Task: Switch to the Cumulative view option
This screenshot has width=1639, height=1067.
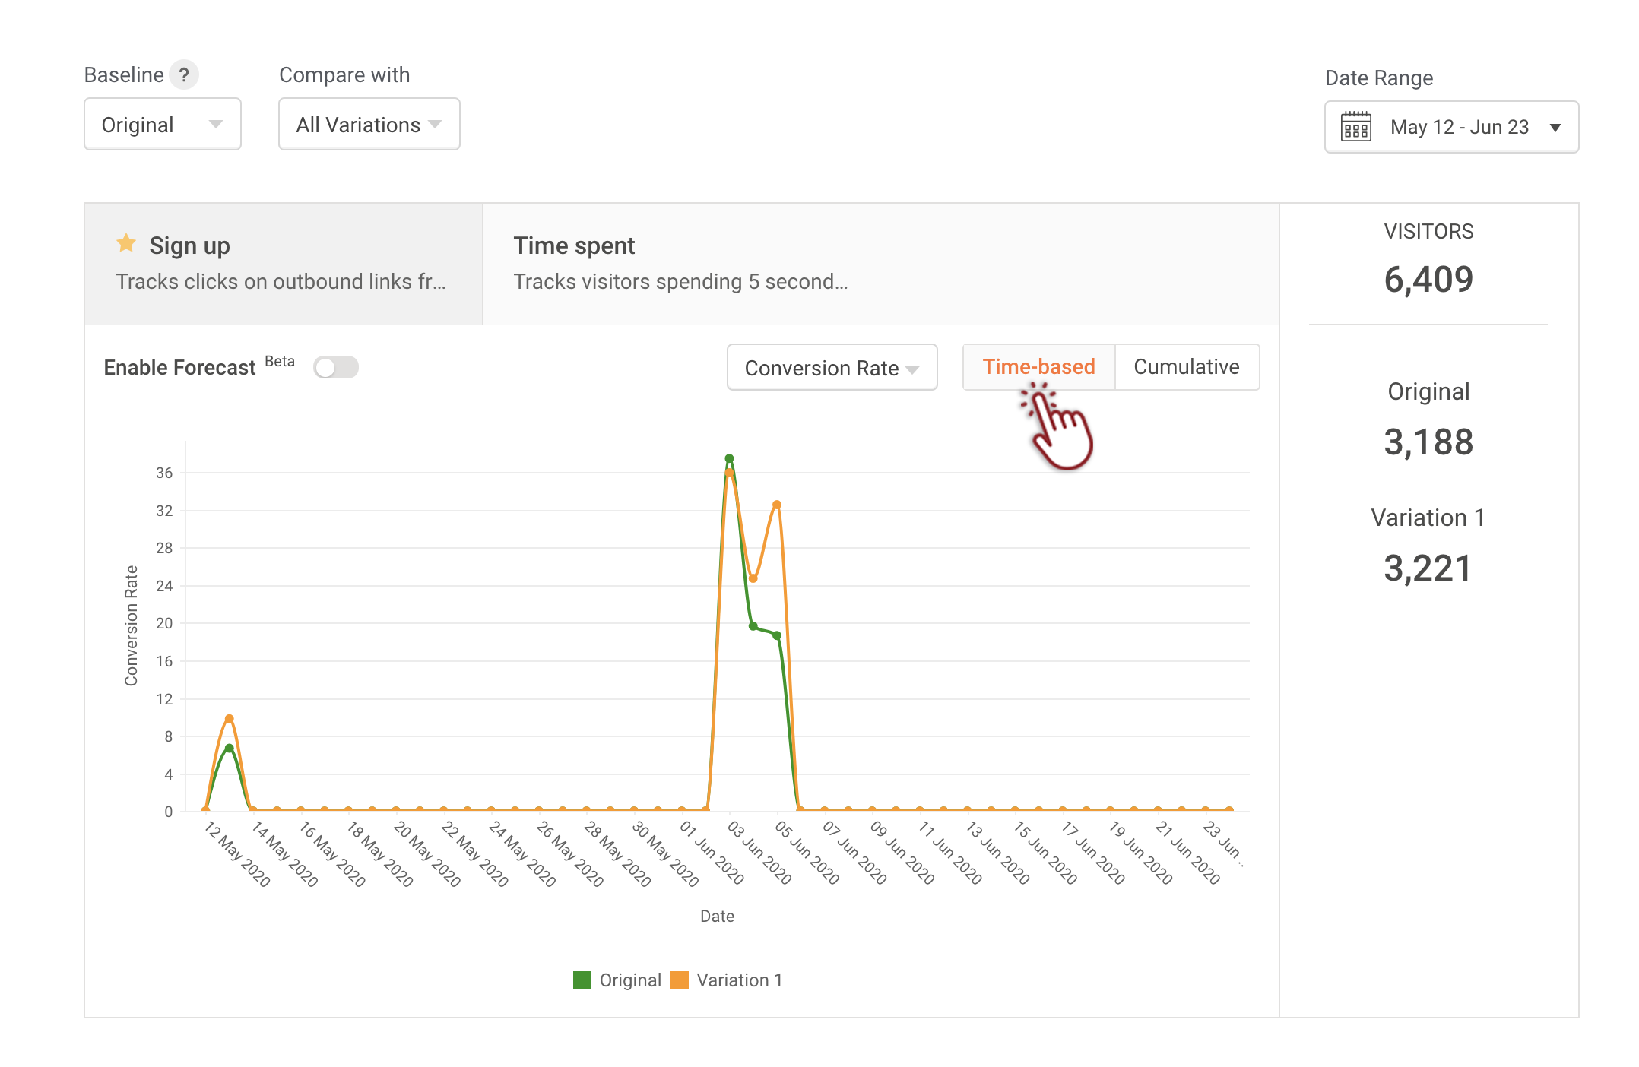Action: pyautogui.click(x=1186, y=367)
